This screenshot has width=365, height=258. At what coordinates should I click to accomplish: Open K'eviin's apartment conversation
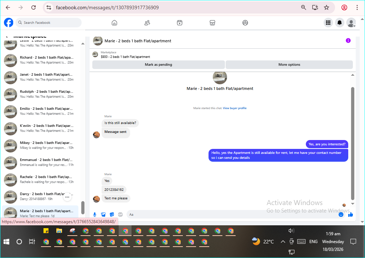pyautogui.click(x=40, y=129)
